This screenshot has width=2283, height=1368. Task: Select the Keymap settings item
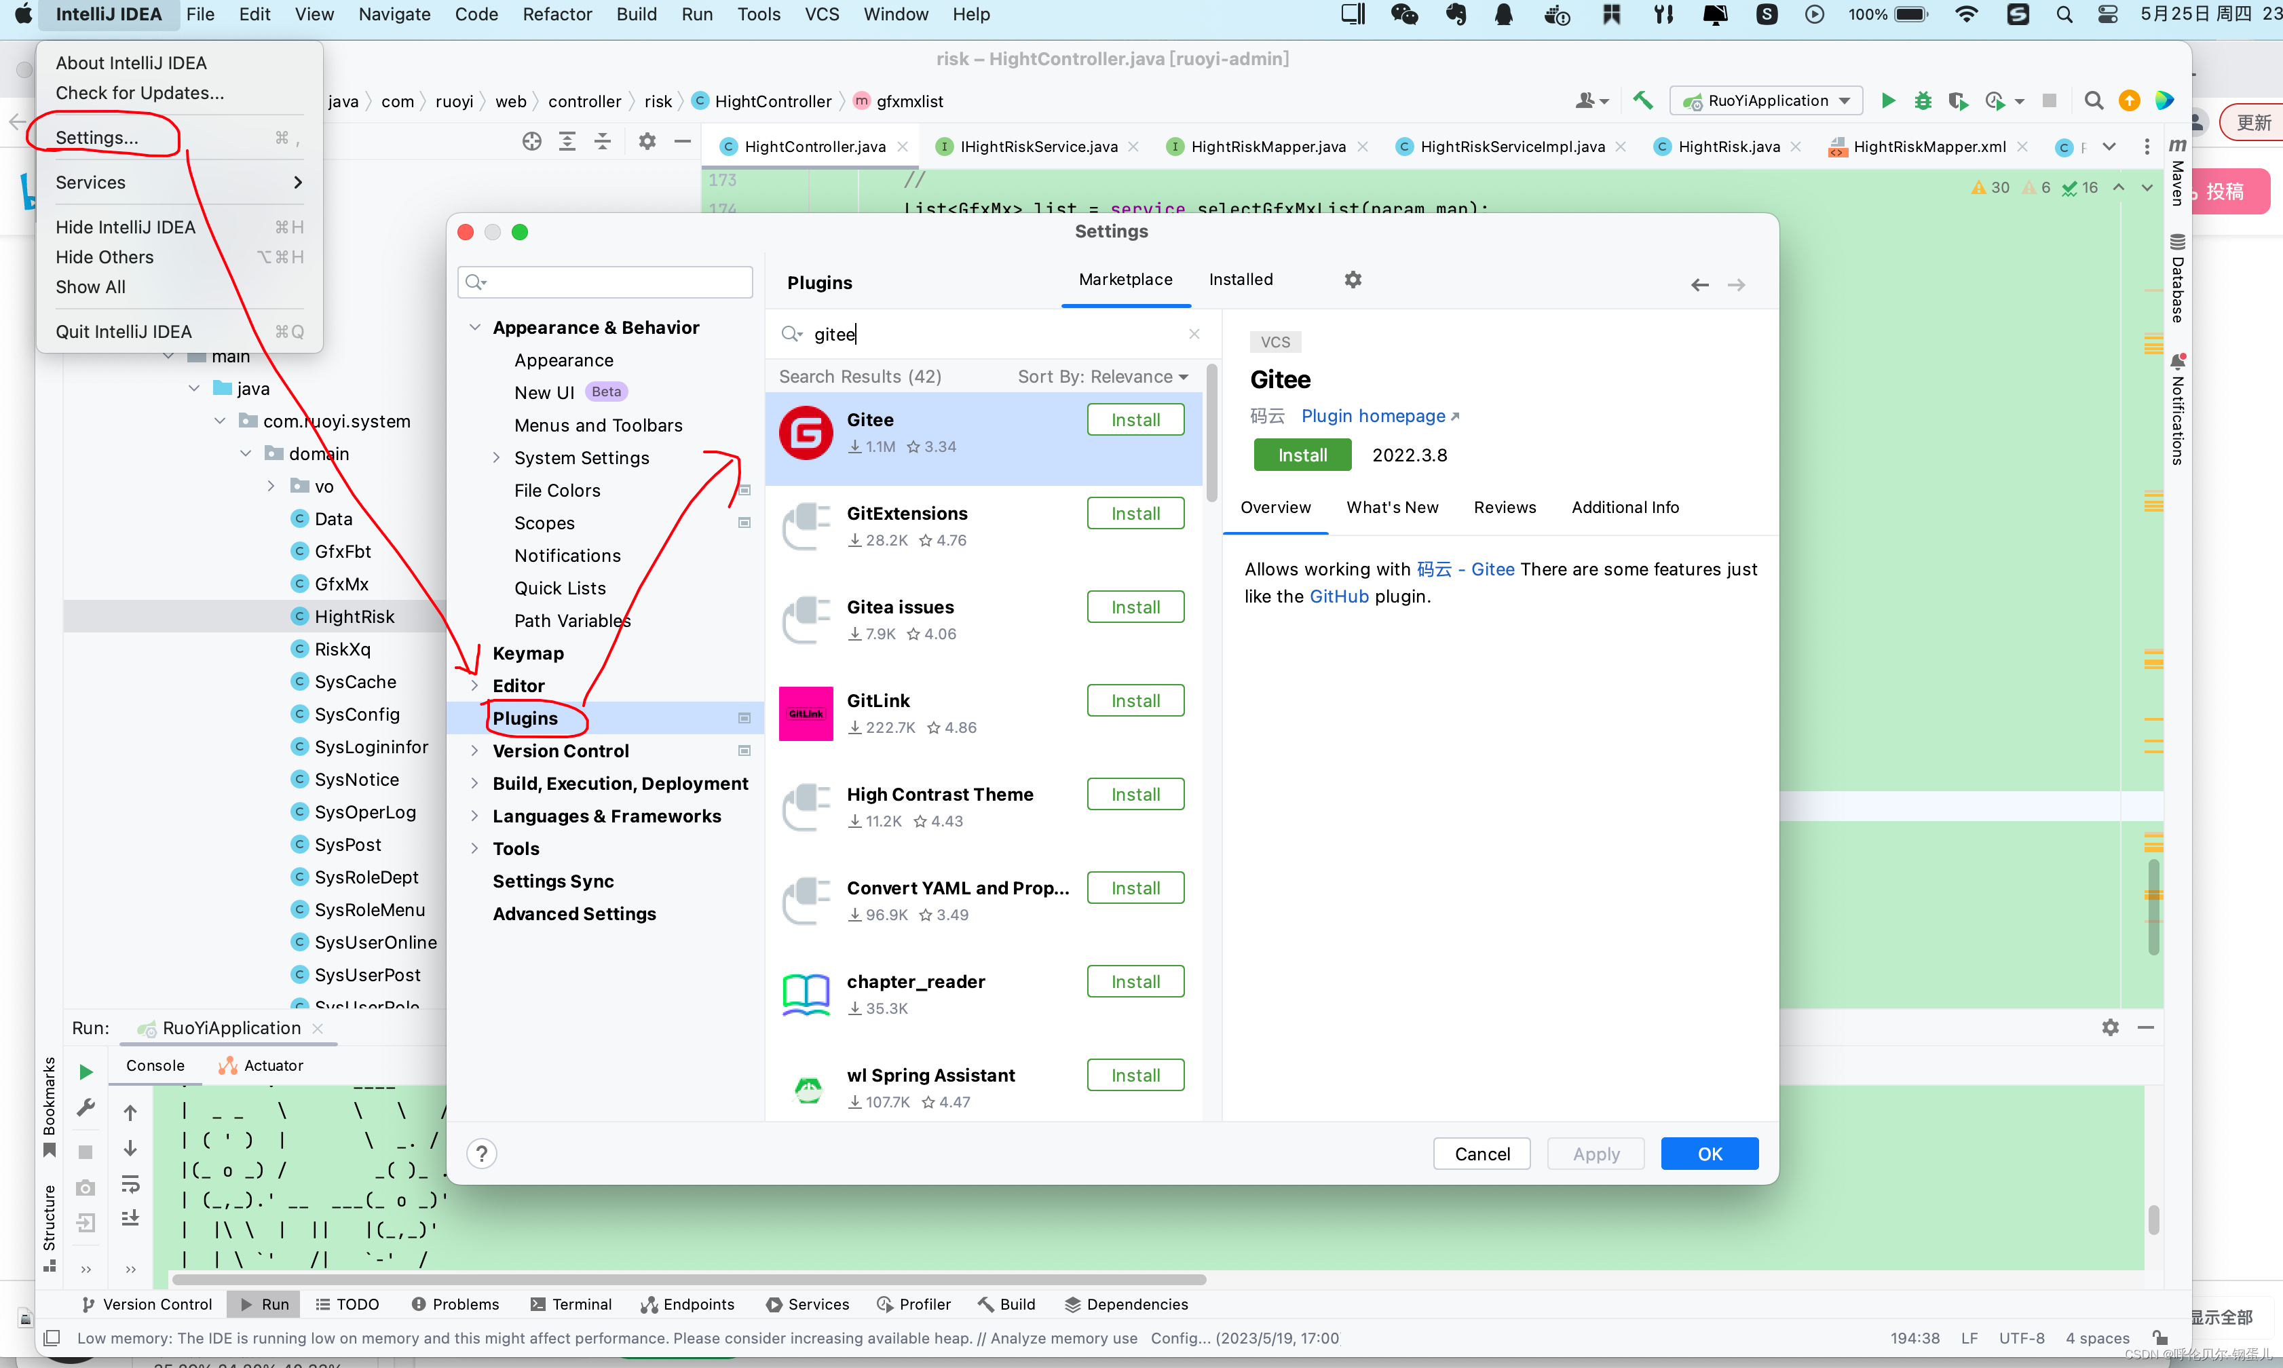click(x=527, y=653)
